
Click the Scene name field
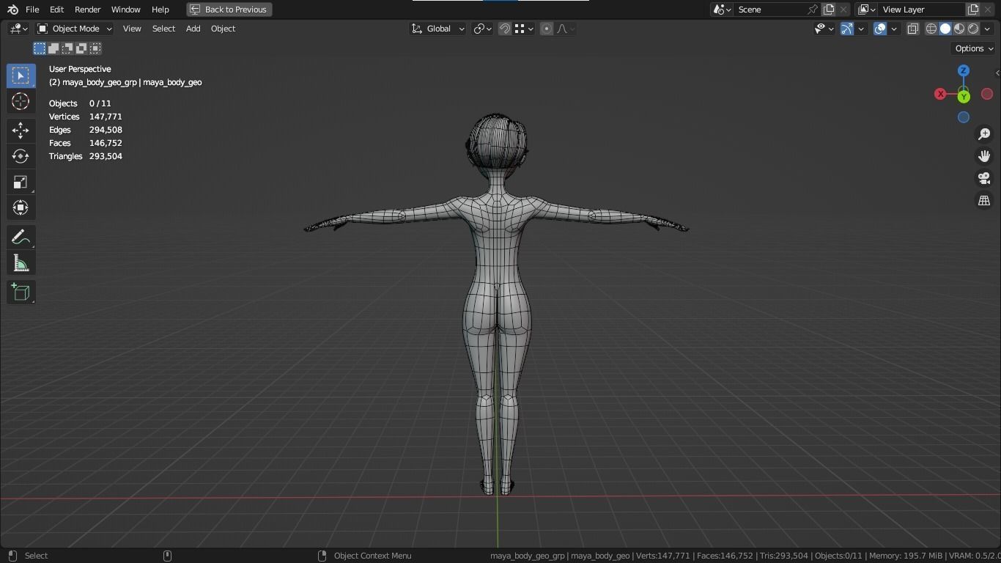(771, 10)
